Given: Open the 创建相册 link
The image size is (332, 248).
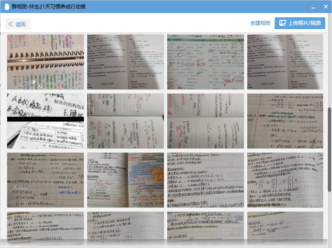Looking at the screenshot, I should [260, 23].
